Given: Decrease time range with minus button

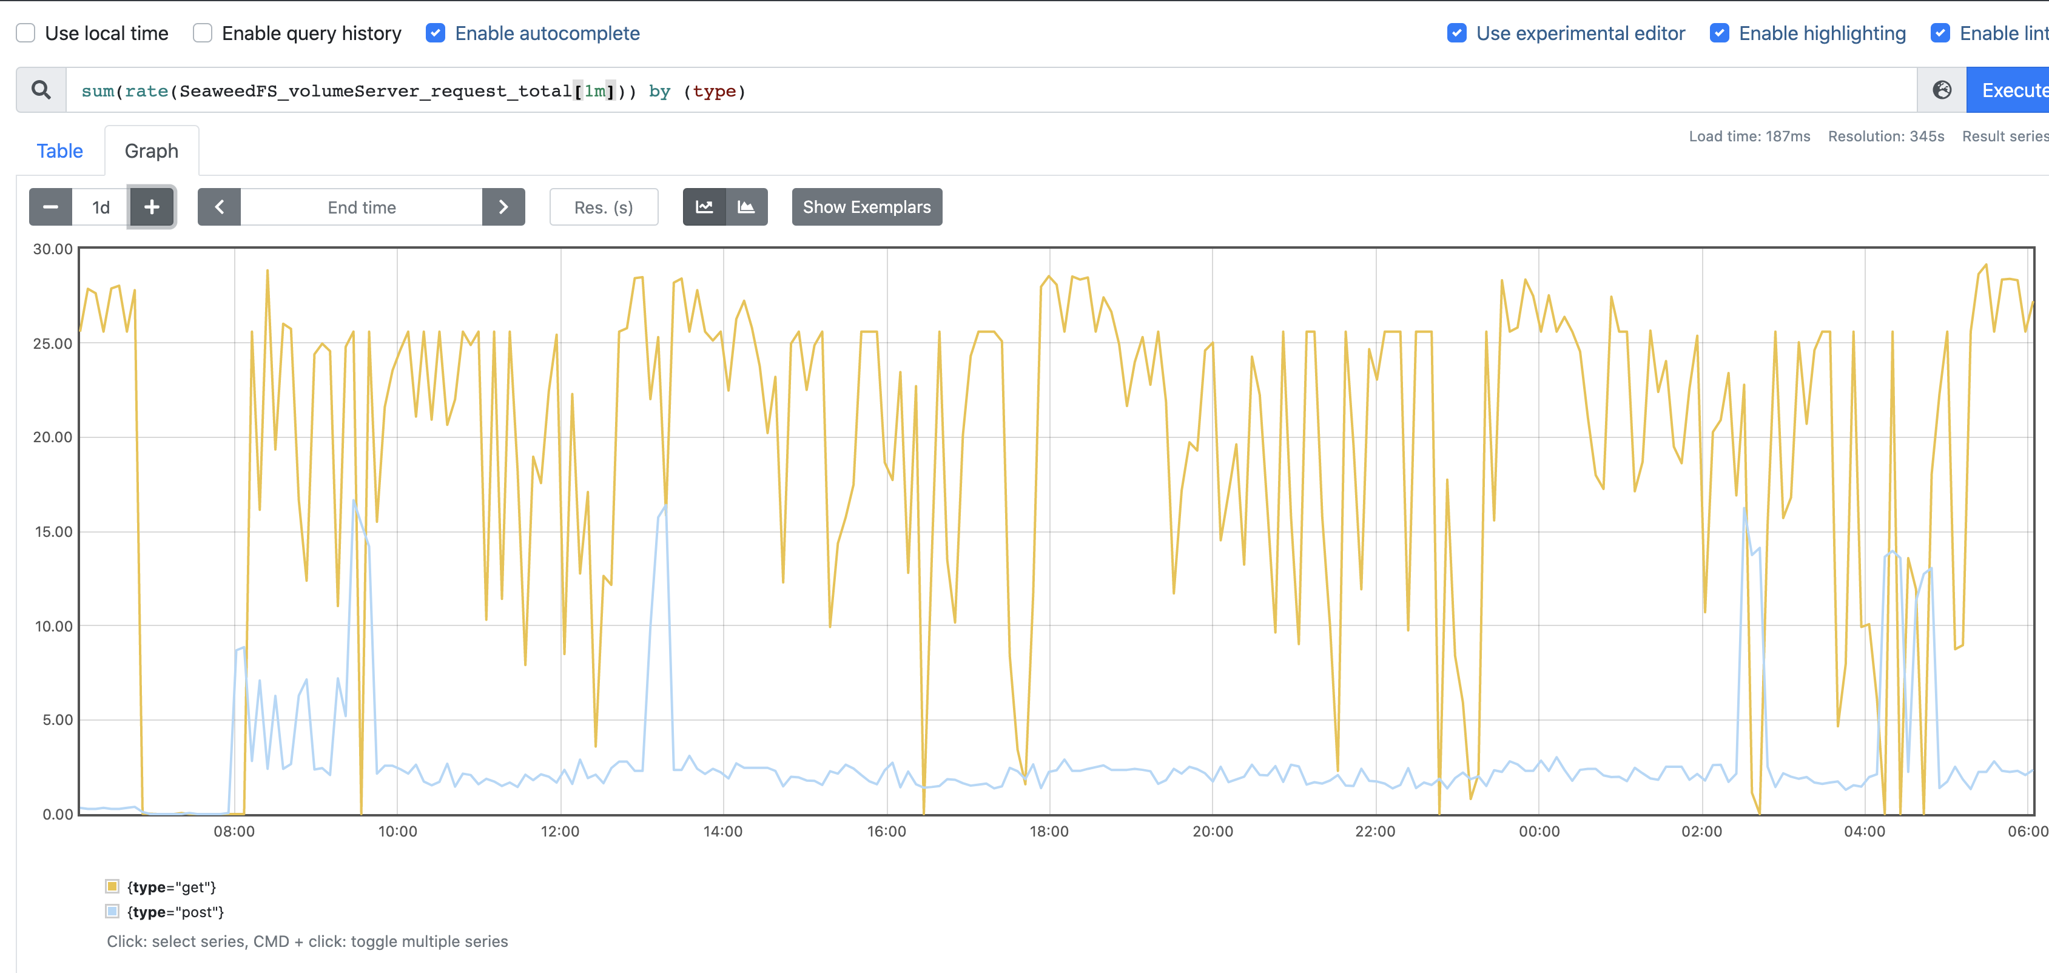Looking at the screenshot, I should click(x=51, y=207).
